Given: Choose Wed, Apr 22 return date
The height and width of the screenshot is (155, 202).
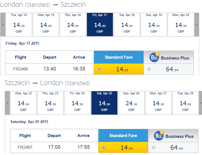Looking at the screenshot, I should (x=23, y=103).
